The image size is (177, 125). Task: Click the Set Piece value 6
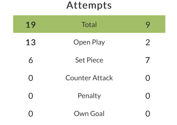[31, 60]
